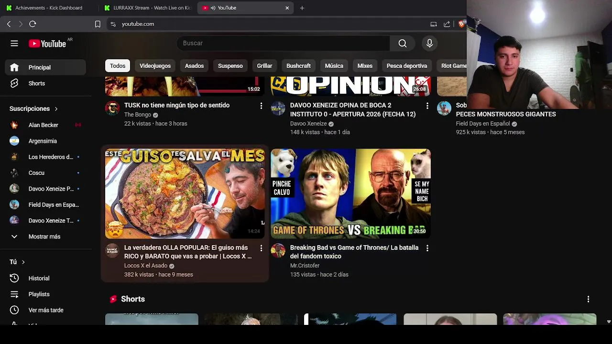Viewport: 612px width, 344px height.
Task: Expand Mostrar más subscriptions list
Action: tap(45, 236)
